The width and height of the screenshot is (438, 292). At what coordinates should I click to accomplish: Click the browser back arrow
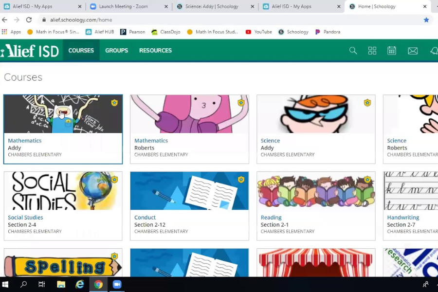pos(4,20)
